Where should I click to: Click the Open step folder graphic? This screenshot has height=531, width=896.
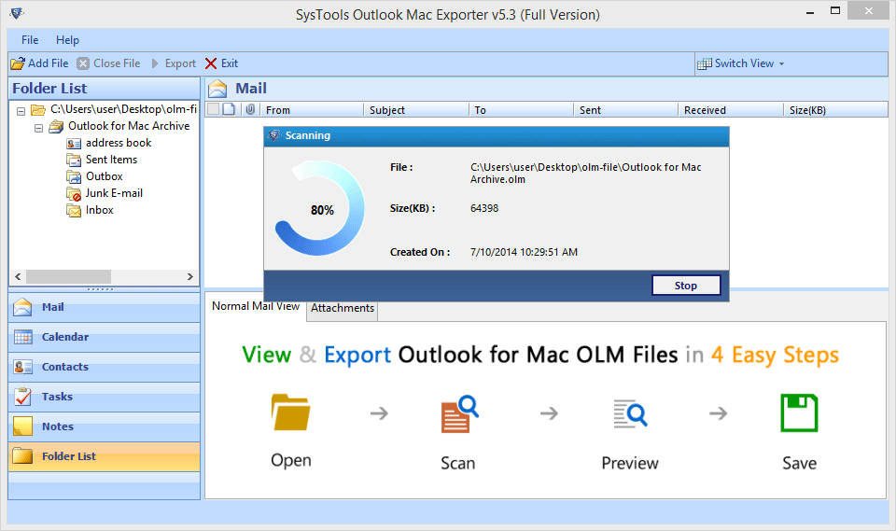coord(291,412)
